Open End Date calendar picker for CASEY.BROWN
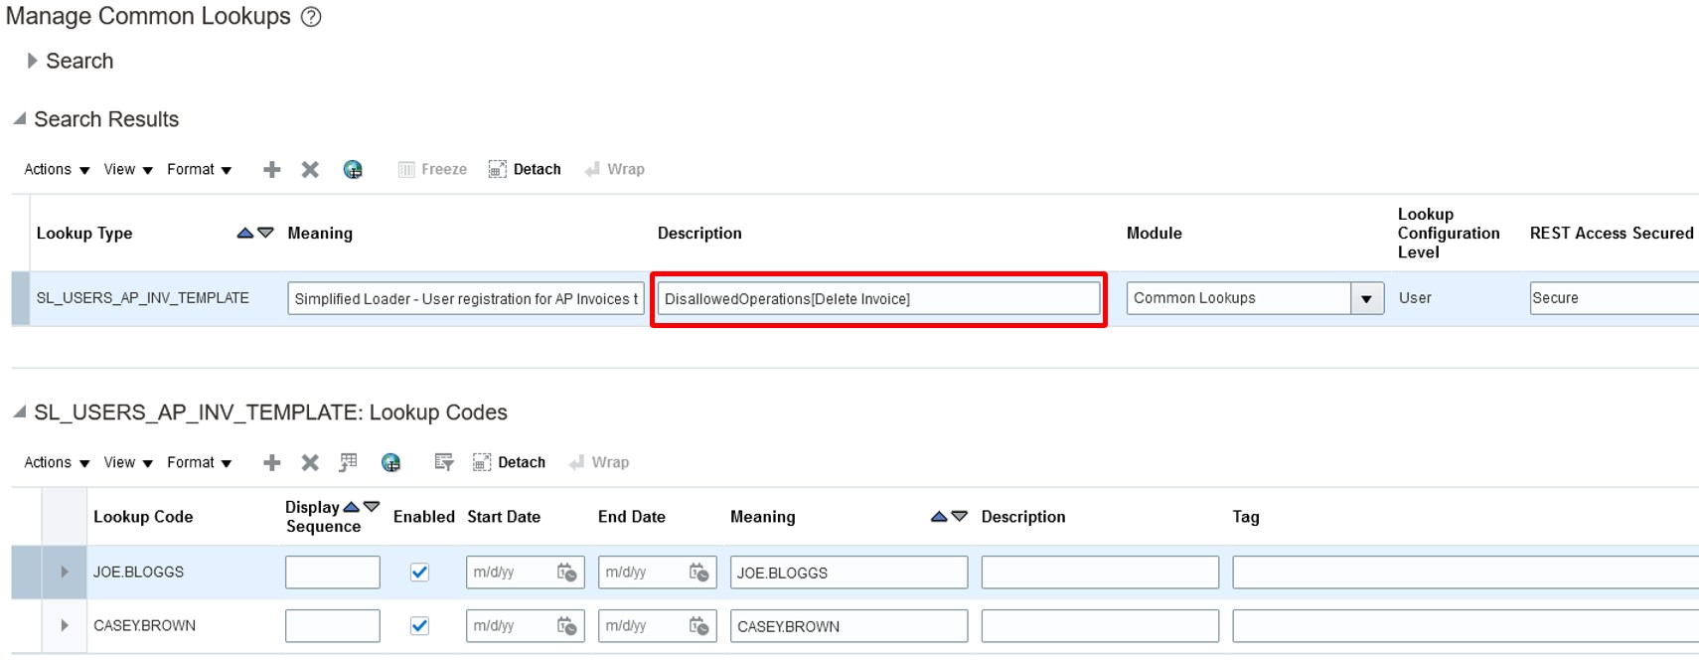The image size is (1699, 660). [699, 626]
